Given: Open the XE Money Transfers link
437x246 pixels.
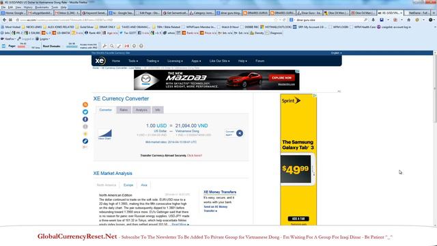Looking at the screenshot, I should [x=220, y=192].
